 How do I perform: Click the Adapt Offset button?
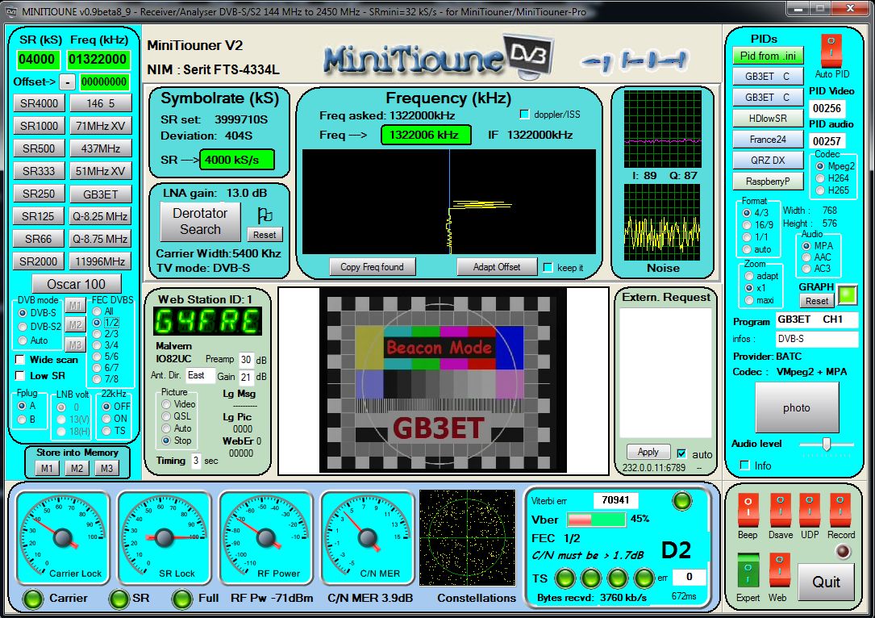click(x=497, y=267)
